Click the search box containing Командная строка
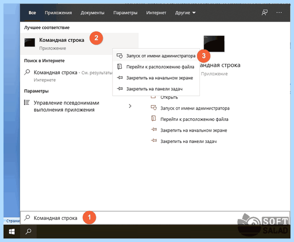 click(155, 218)
